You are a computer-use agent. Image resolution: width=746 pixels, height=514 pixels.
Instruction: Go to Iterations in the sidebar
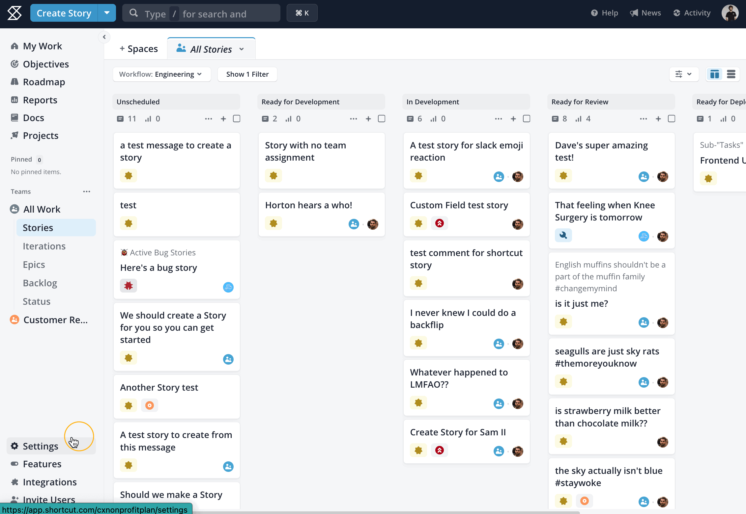tap(44, 246)
